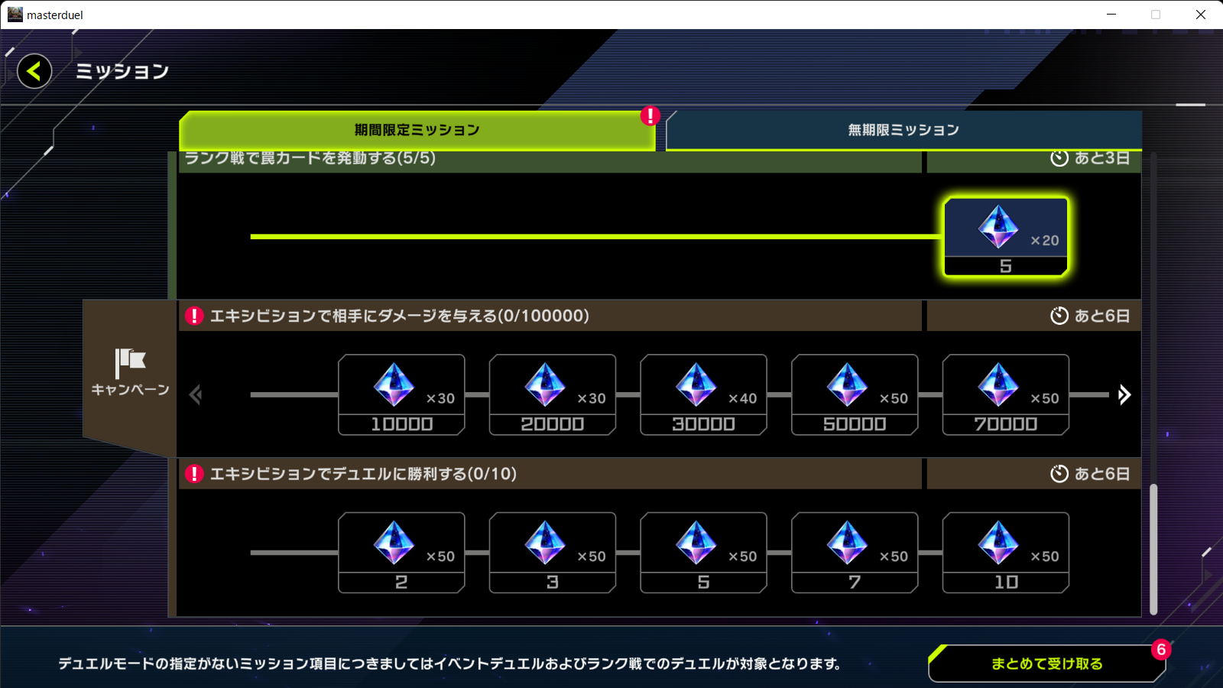Minimize the masterduel window
Image resolution: width=1223 pixels, height=688 pixels.
(1111, 15)
